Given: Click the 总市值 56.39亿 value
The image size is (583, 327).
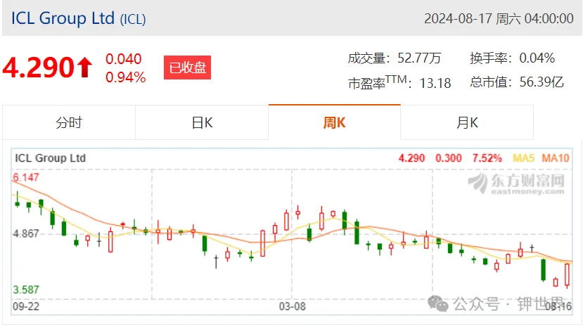Looking at the screenshot, I should coord(542,82).
